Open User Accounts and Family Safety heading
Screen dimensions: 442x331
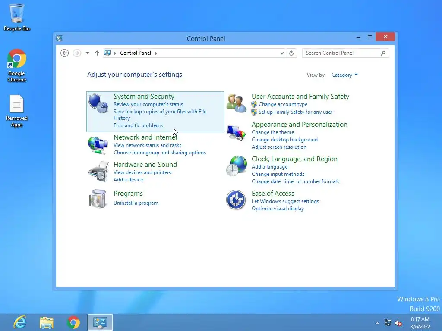[300, 96]
